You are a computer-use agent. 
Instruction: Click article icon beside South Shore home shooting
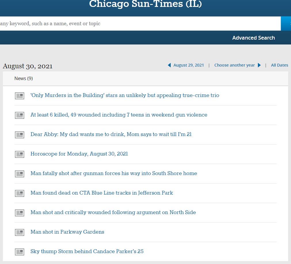20,174
